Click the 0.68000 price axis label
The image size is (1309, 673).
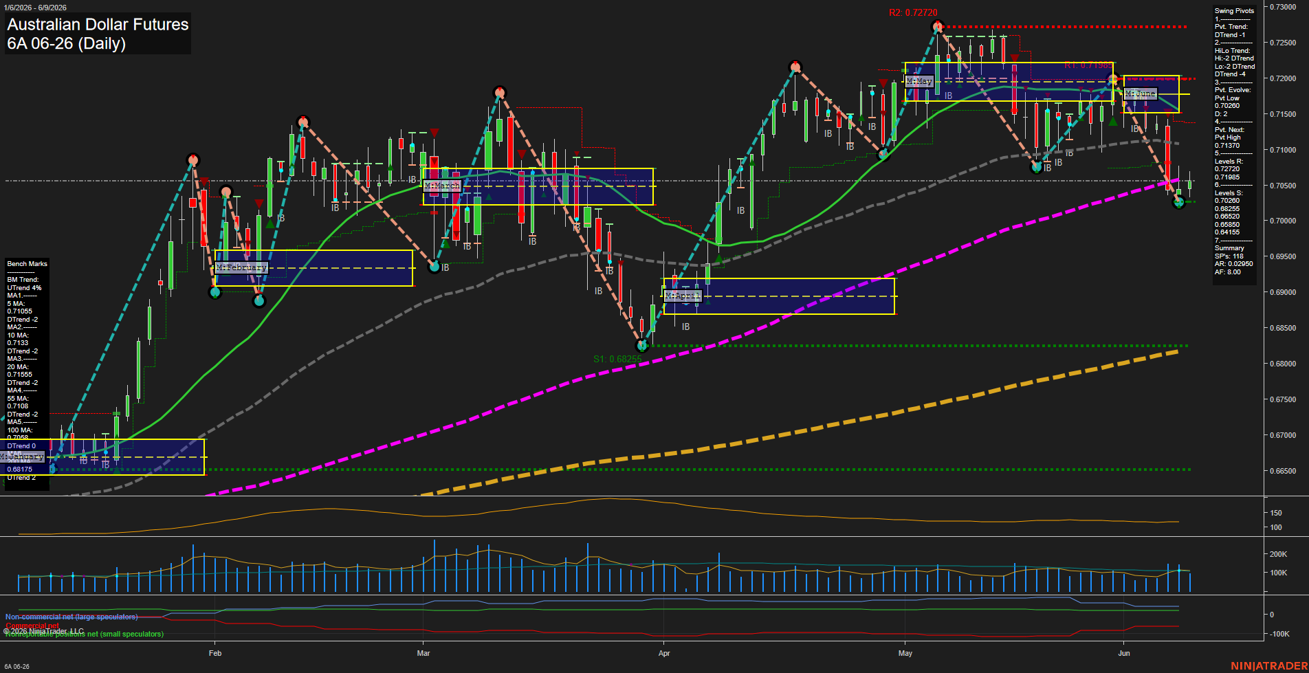tap(1282, 364)
